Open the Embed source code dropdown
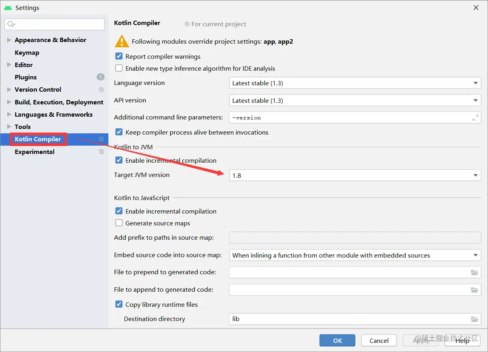The width and height of the screenshot is (488, 352). [x=355, y=256]
